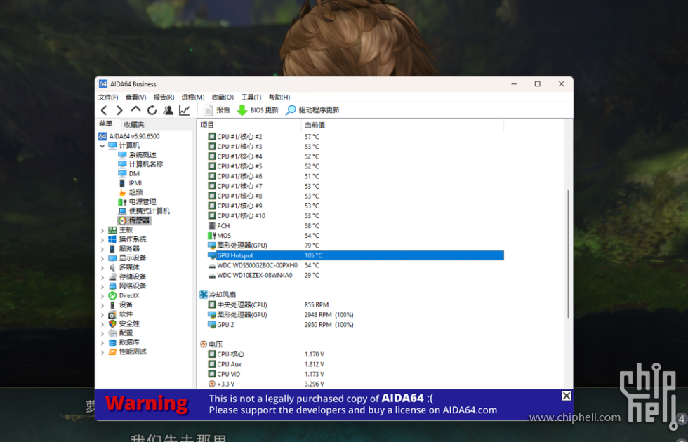Expand the 存储设备 tree node

point(102,277)
